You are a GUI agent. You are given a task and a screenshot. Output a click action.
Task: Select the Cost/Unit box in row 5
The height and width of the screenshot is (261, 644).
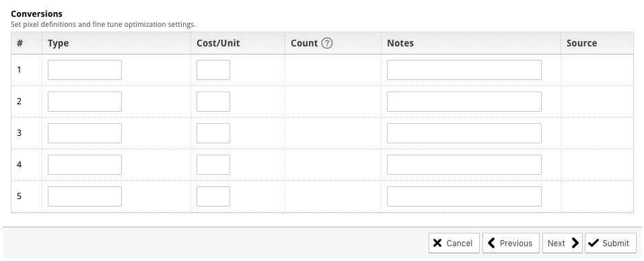coord(213,196)
